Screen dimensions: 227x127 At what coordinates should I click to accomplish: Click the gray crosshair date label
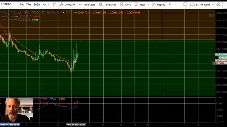pyautogui.click(x=76, y=125)
